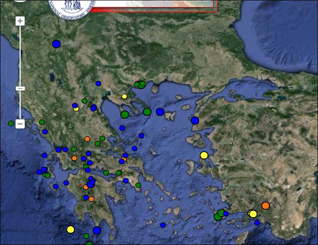The height and width of the screenshot is (245, 318).
Task: Select the large yellow marker in southwest Turkey
Action: pyautogui.click(x=253, y=214)
